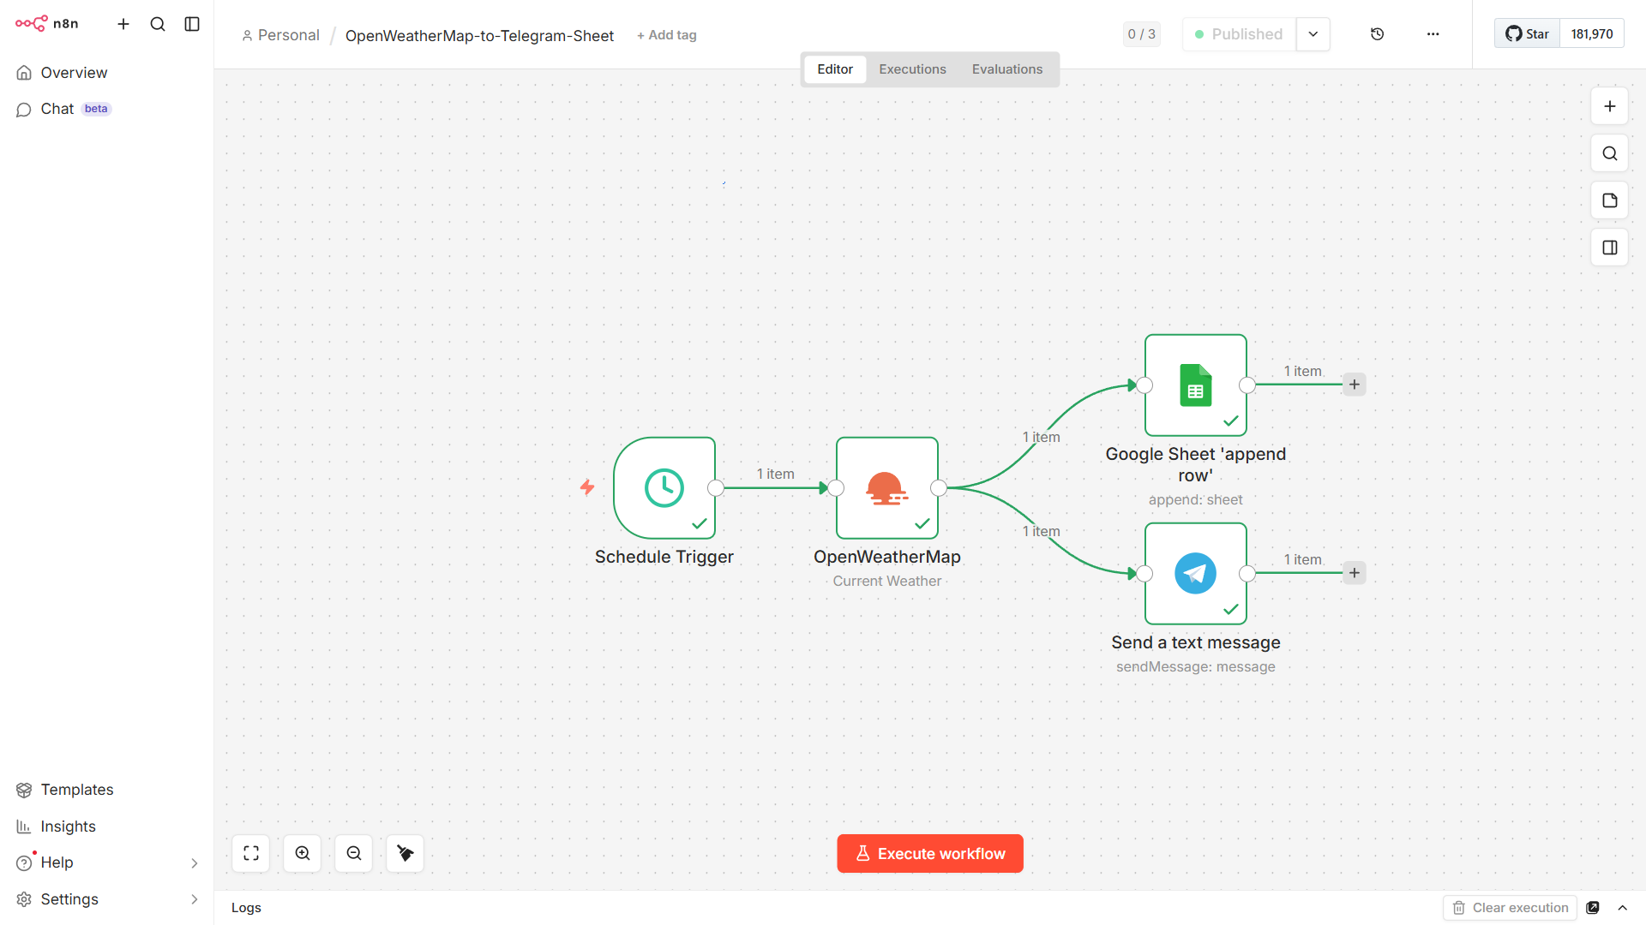The height and width of the screenshot is (925, 1646).
Task: Toggle the left sidebar panel collapse icon
Action: 192,24
